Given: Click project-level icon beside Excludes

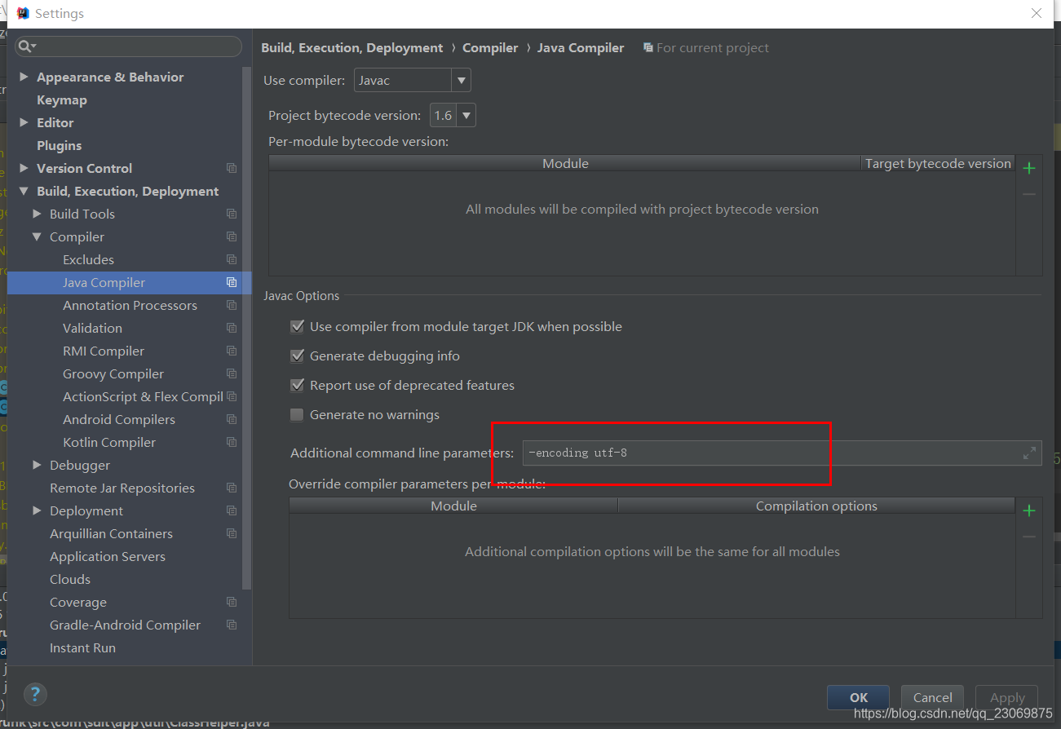Looking at the screenshot, I should tap(232, 259).
